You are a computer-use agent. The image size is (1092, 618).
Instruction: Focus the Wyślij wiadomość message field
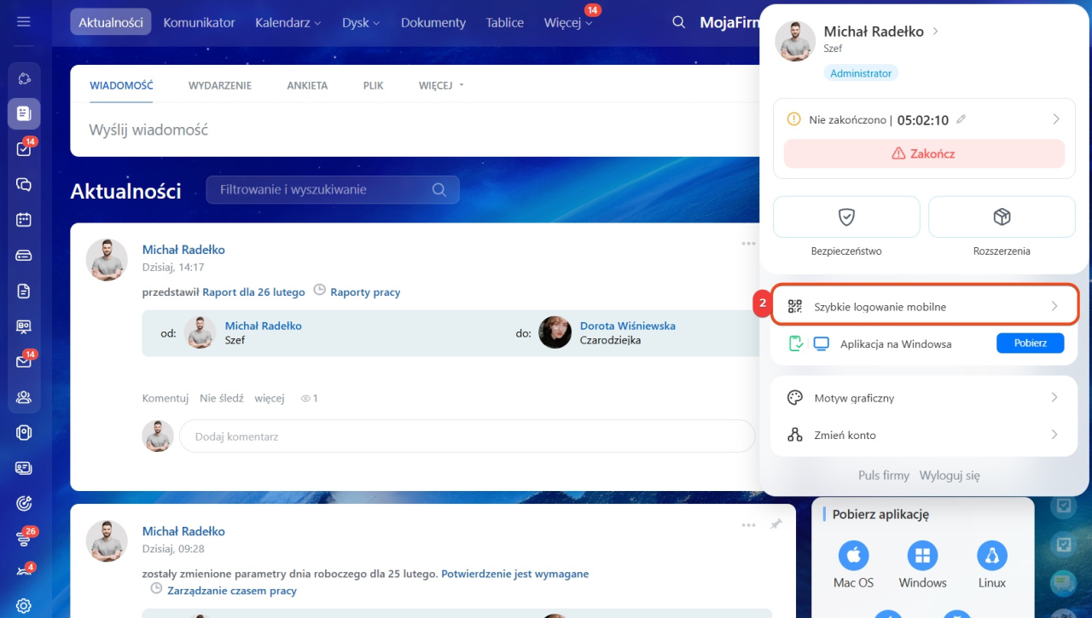point(414,130)
